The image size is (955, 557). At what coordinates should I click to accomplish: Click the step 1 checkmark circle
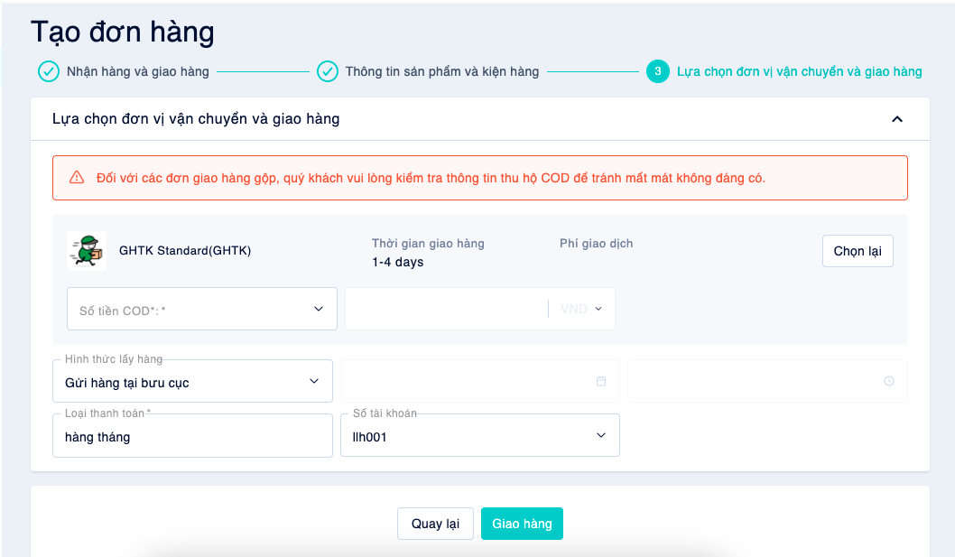click(x=49, y=71)
